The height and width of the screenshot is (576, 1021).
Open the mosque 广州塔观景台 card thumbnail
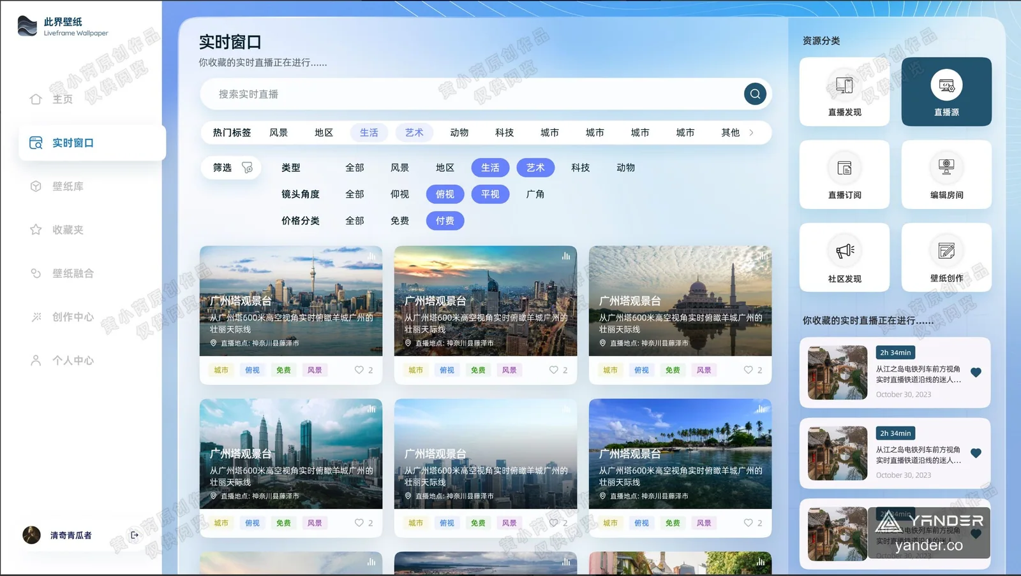[680, 301]
